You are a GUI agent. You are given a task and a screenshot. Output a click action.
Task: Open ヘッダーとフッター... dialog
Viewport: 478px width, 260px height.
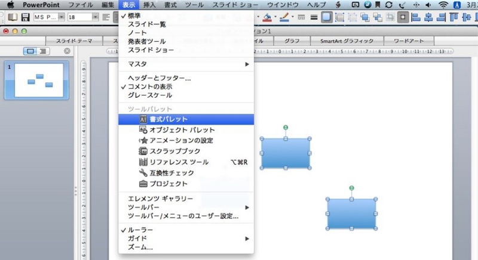(186, 78)
